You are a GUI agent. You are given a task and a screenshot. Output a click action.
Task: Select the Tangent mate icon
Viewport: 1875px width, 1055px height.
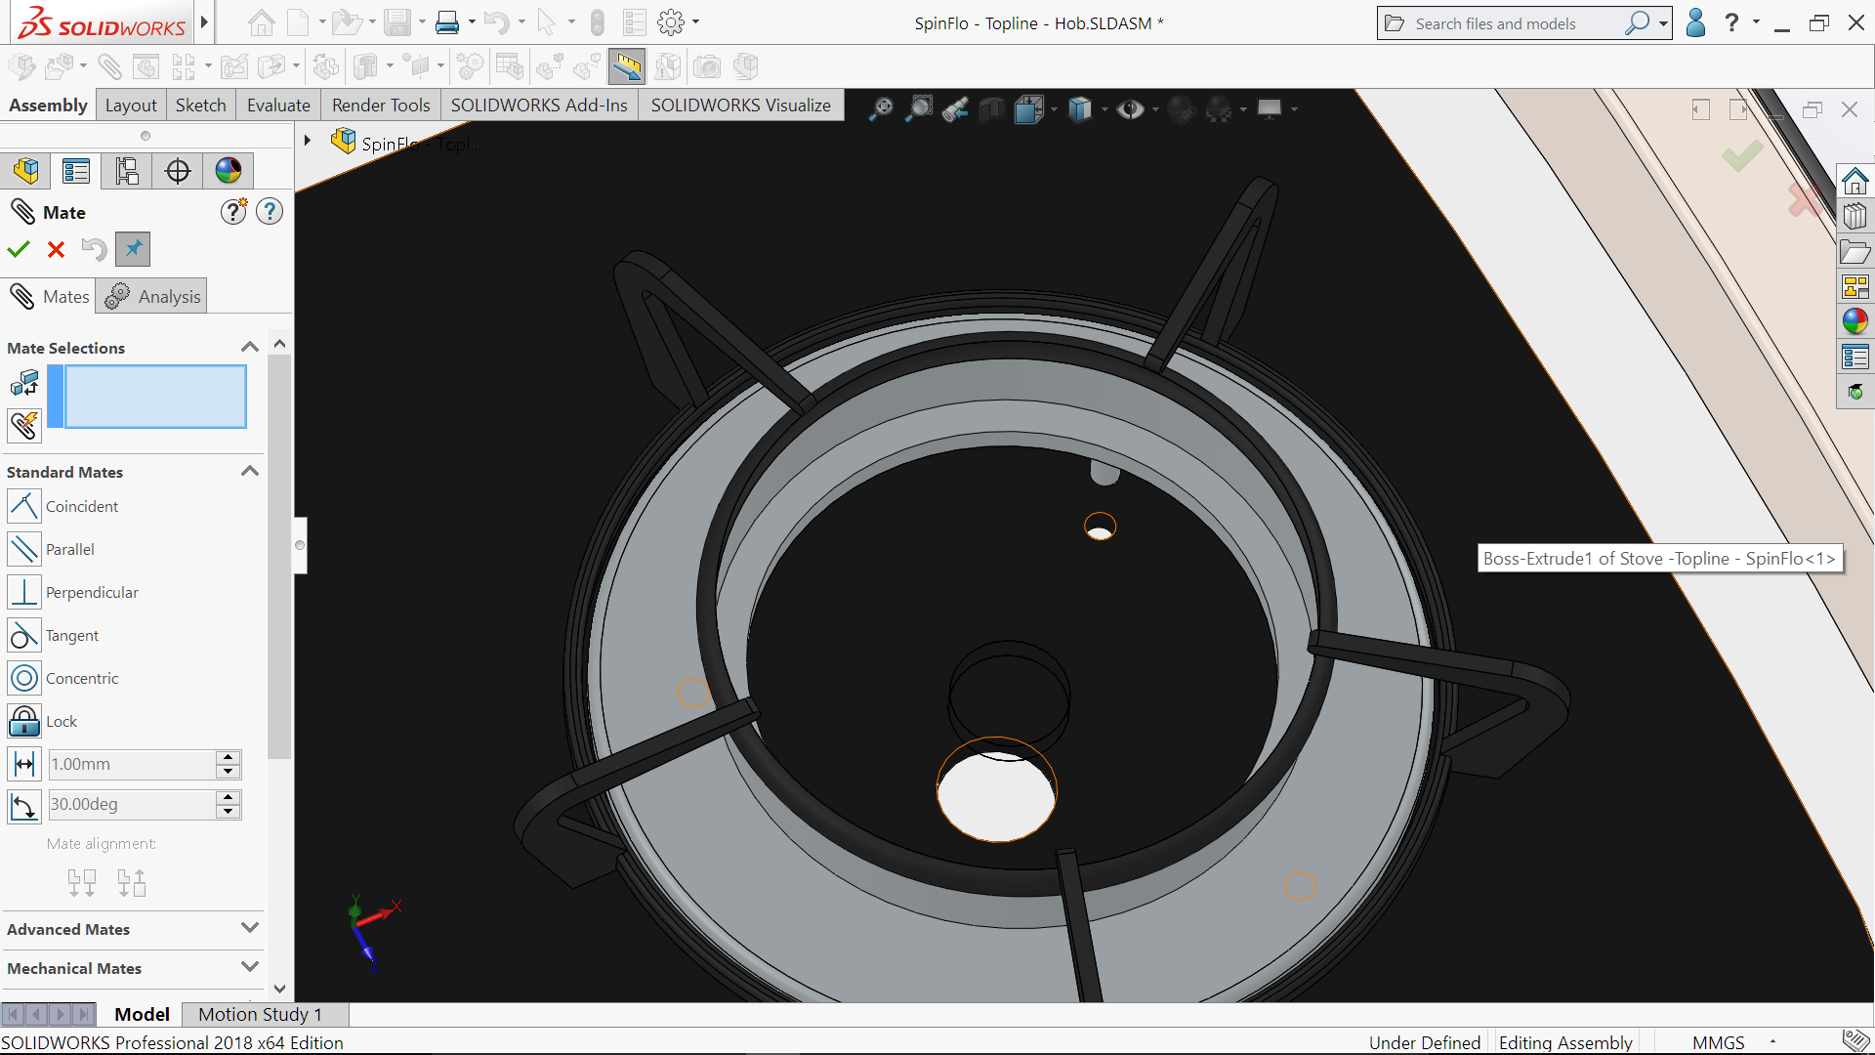(x=24, y=635)
